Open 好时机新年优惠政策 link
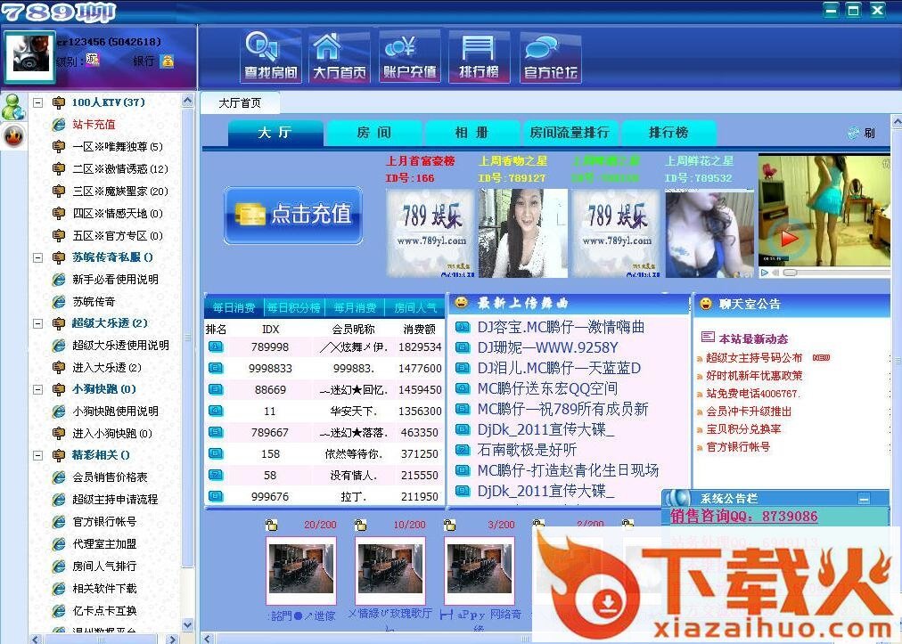This screenshot has width=902, height=644. 754,376
